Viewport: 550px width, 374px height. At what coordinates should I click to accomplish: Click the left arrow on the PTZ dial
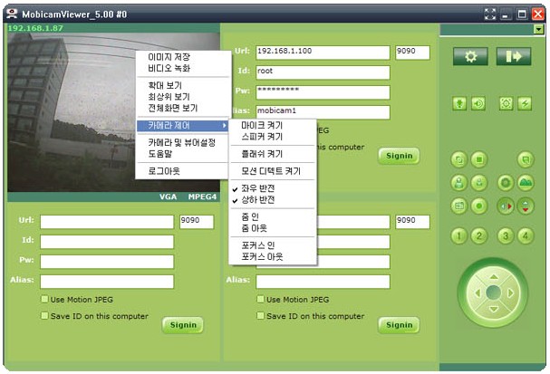tap(478, 292)
